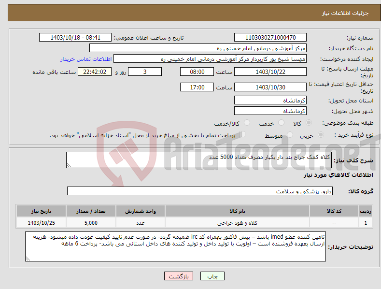Click the remaining days field 3
Image resolution: width=381 pixels, height=289 pixels.
point(145,72)
